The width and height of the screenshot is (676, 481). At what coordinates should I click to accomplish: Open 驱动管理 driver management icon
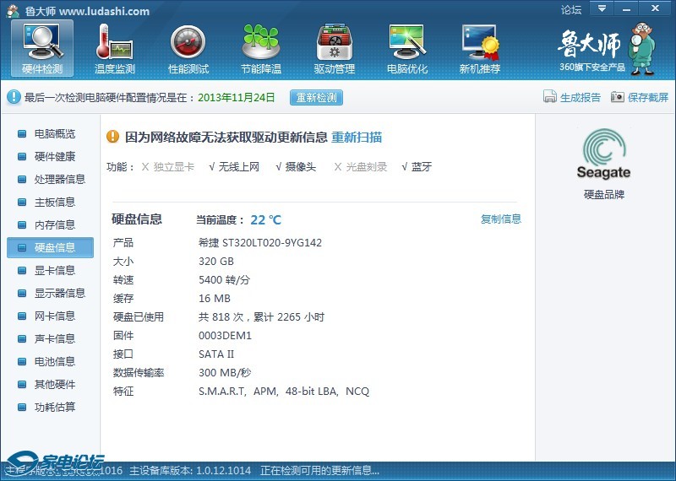[x=334, y=47]
